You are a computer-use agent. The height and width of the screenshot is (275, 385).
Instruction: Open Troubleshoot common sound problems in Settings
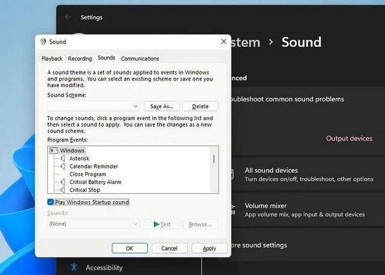coord(287,99)
